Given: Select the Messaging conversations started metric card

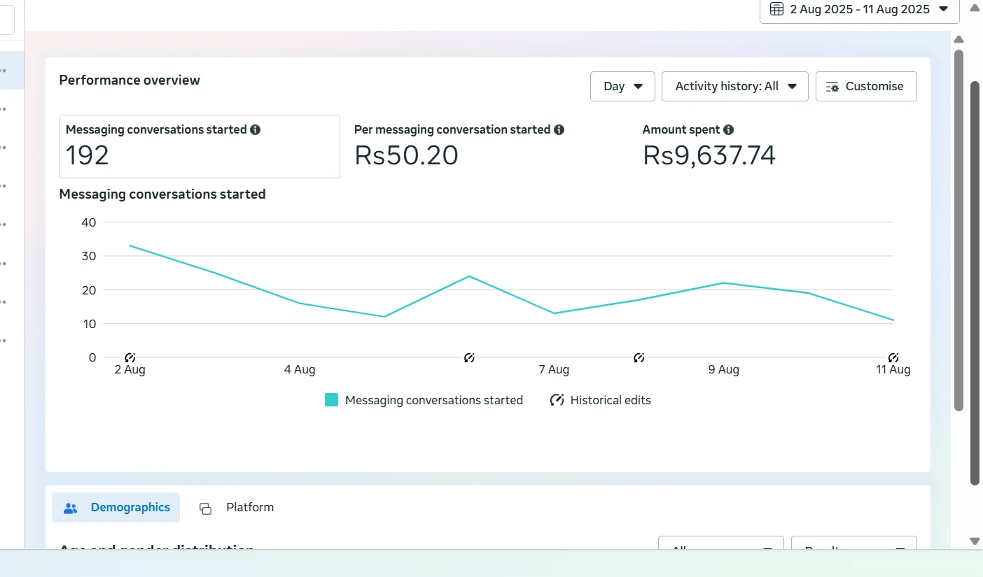Looking at the screenshot, I should click(x=199, y=146).
